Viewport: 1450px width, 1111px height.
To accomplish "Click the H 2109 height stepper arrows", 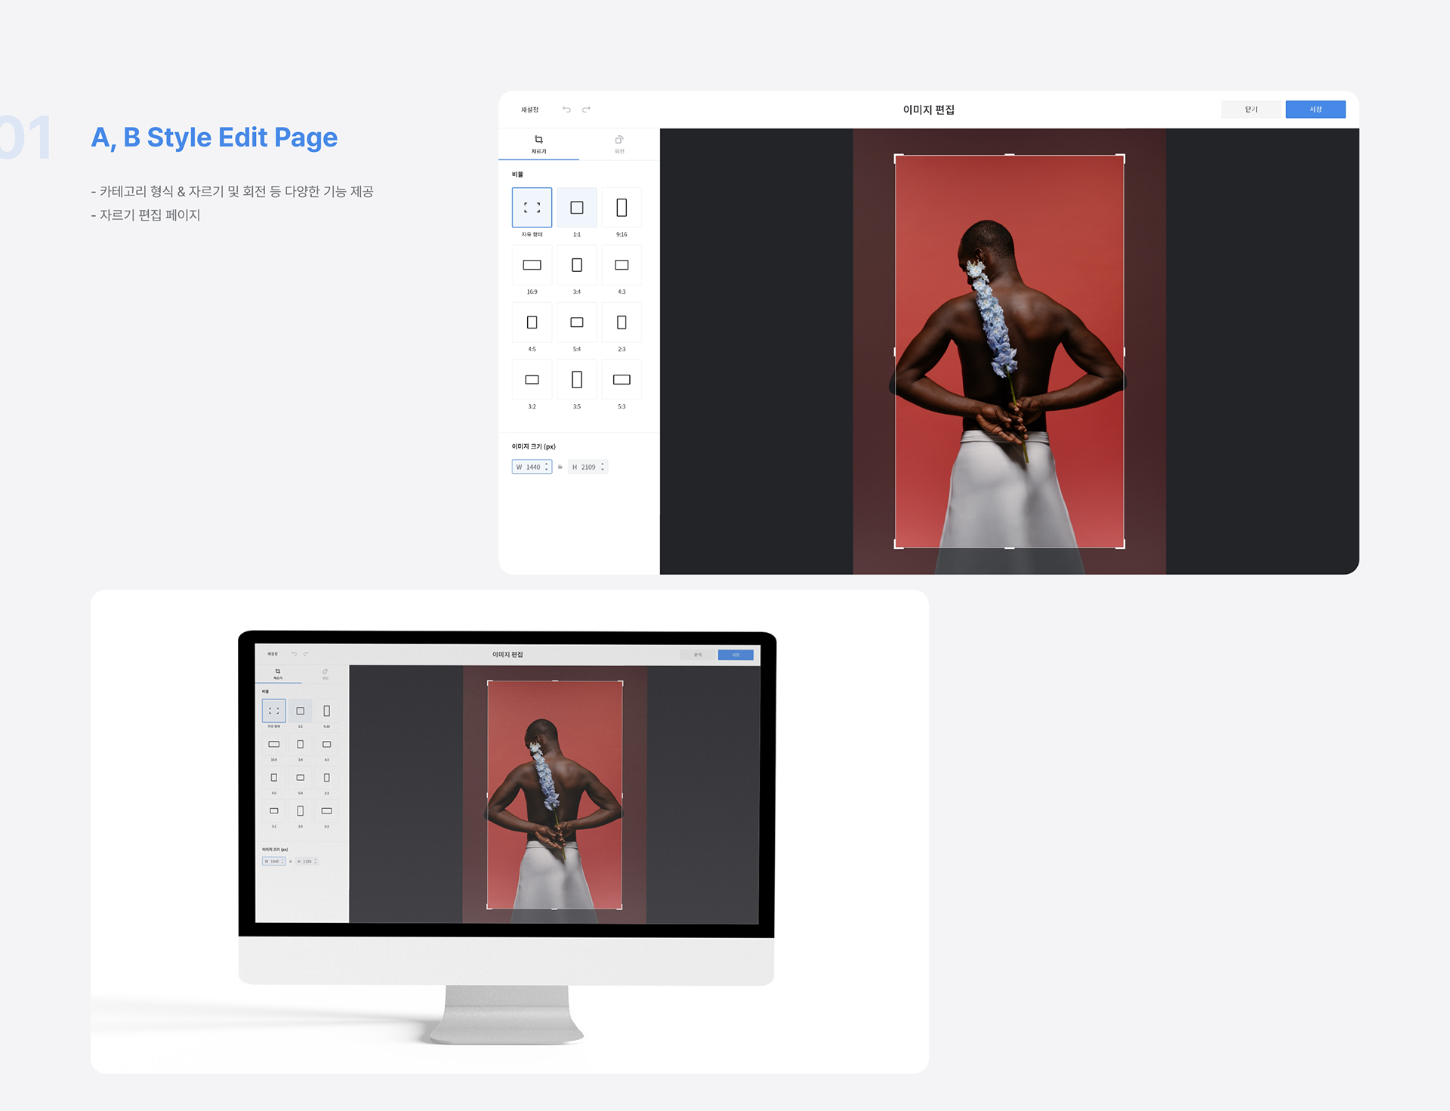I will point(603,467).
